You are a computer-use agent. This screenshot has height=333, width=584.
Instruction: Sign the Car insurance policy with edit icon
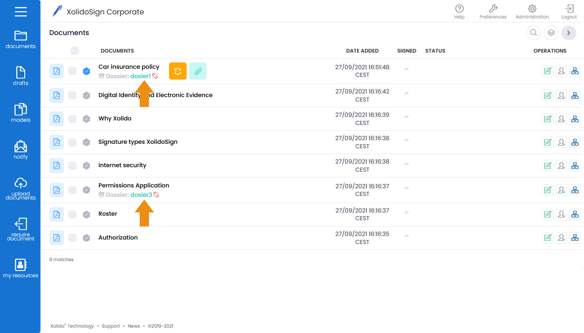pyautogui.click(x=548, y=71)
